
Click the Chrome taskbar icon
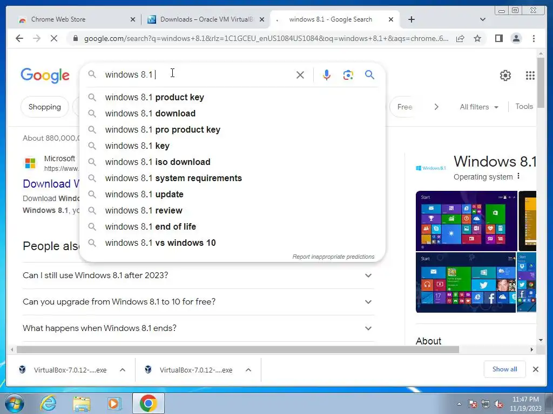pyautogui.click(x=148, y=403)
